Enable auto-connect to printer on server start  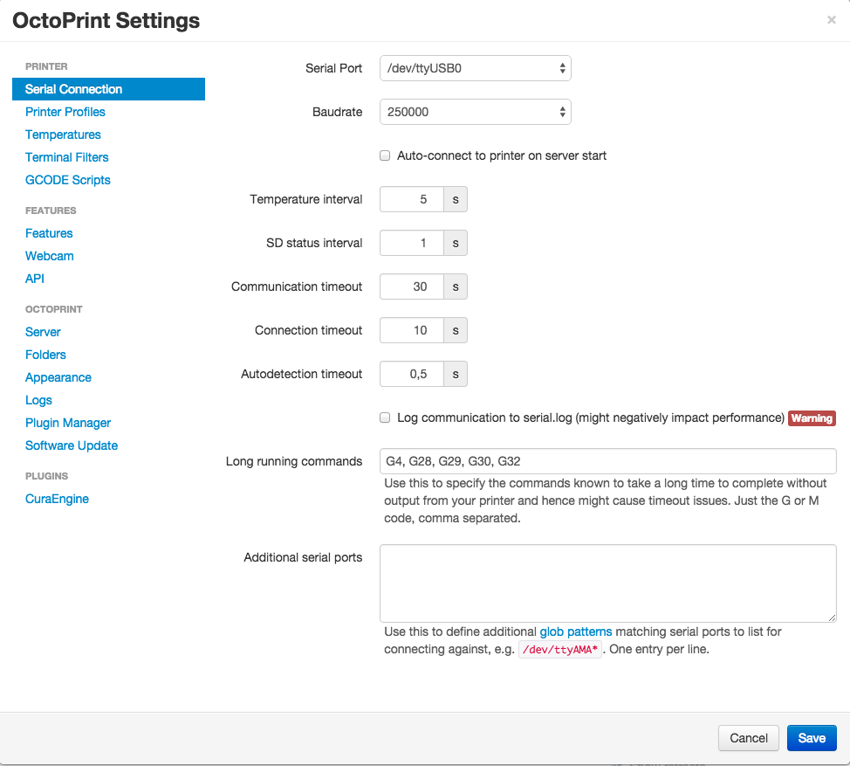(x=385, y=156)
